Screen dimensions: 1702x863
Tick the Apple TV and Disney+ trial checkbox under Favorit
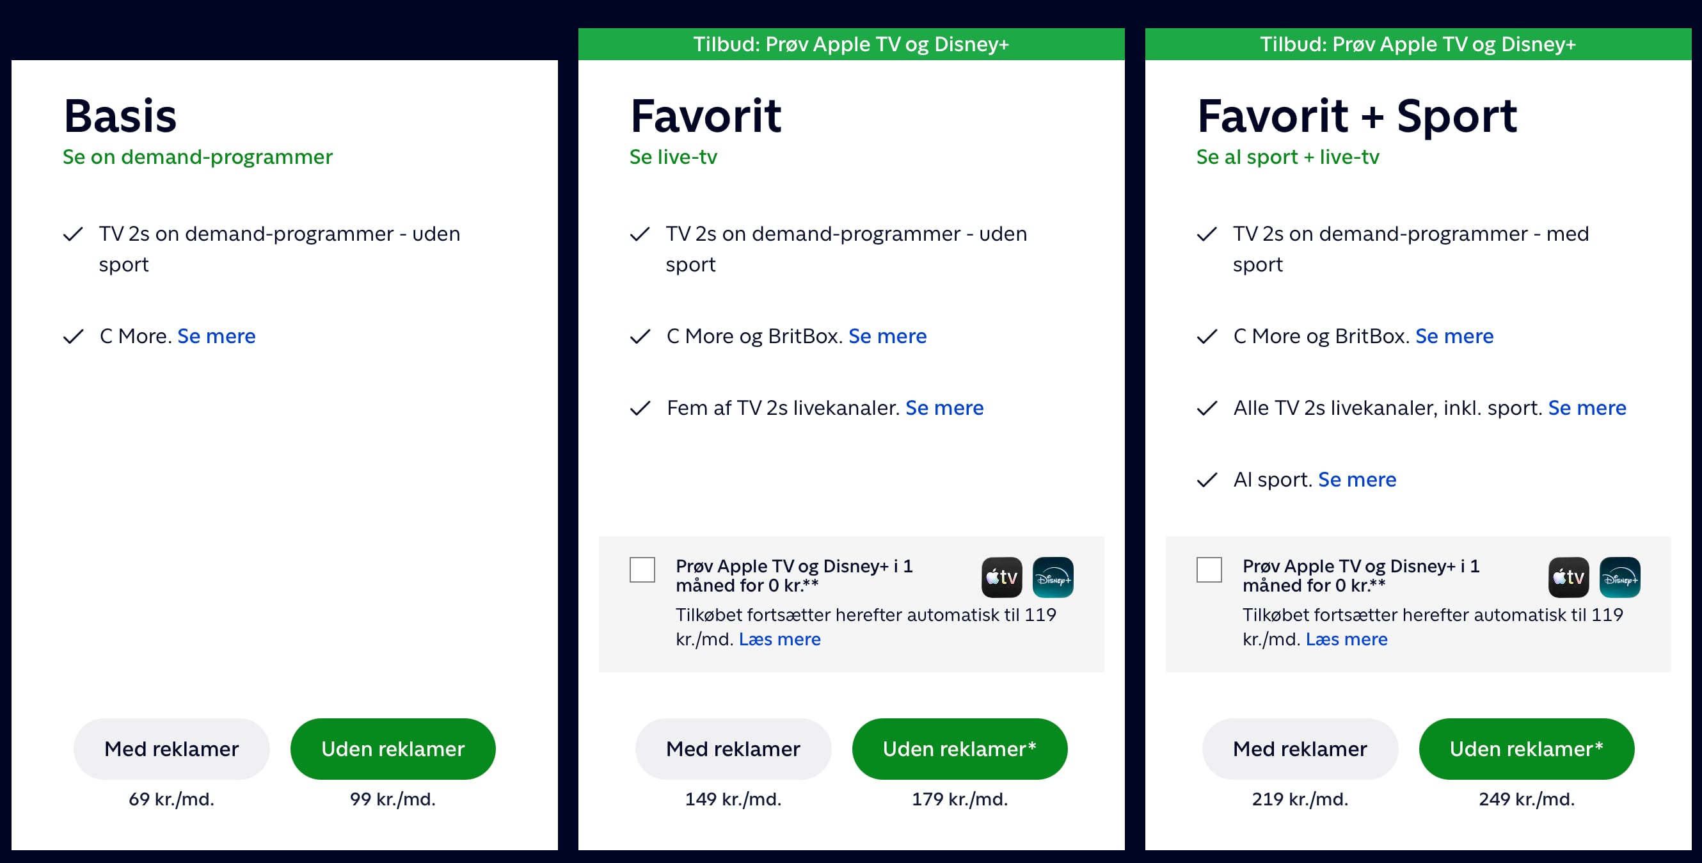642,569
